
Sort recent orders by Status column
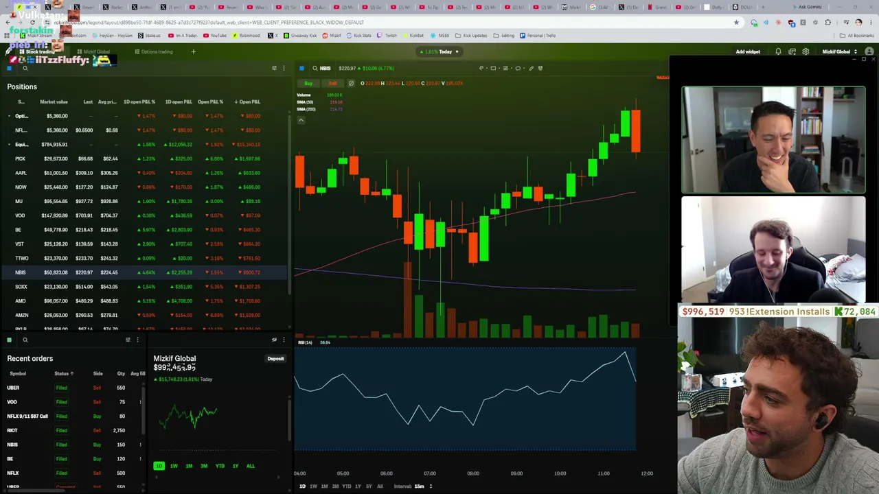[x=63, y=373]
